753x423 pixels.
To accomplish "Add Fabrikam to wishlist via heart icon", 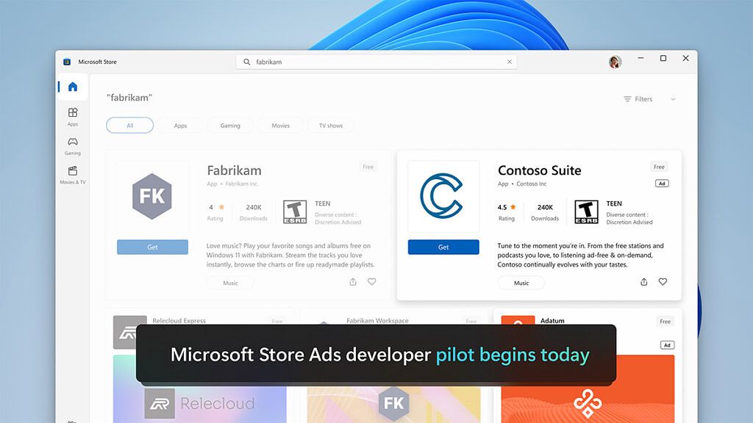I will pos(372,281).
